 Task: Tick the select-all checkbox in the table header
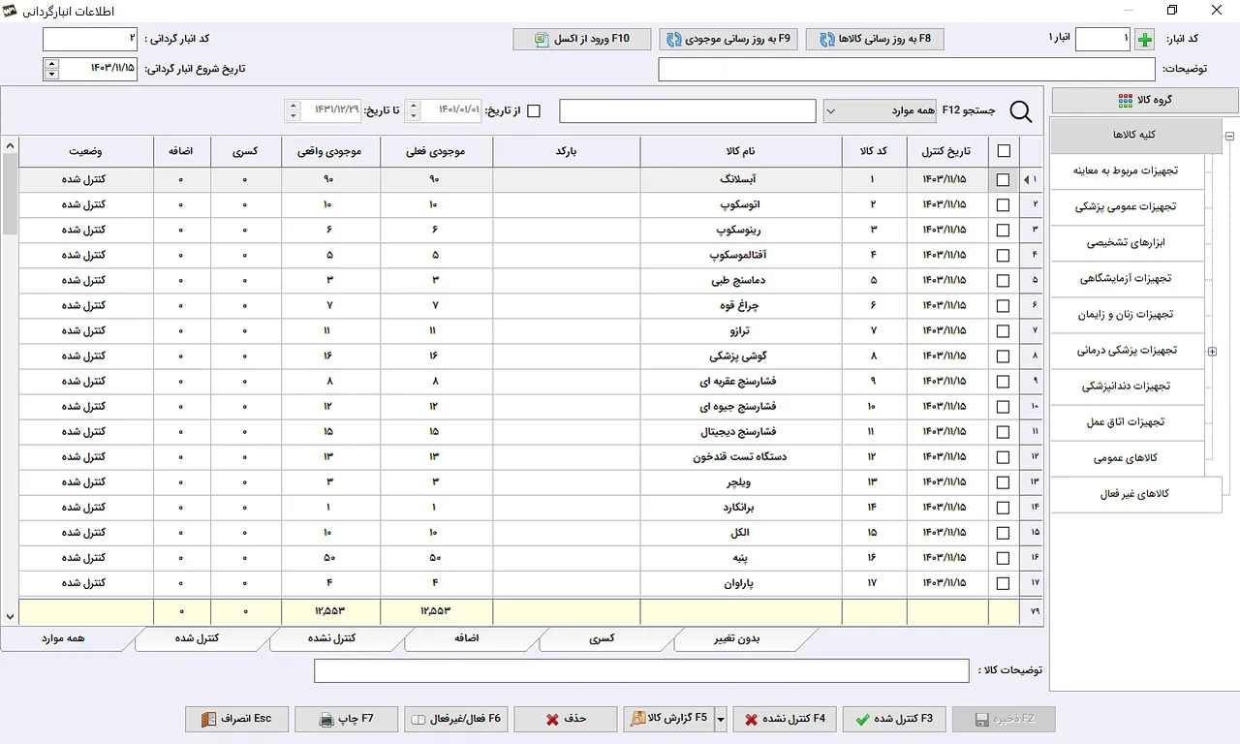tap(1003, 151)
